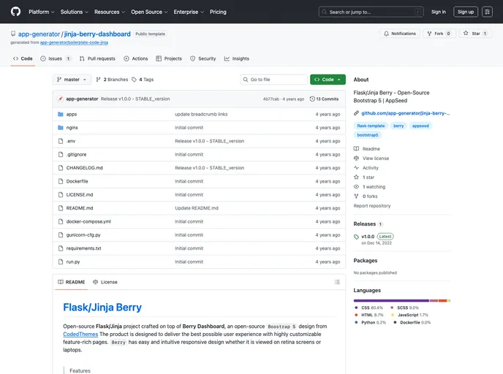Focus the Go to file input
503x374 pixels.
[273, 80]
